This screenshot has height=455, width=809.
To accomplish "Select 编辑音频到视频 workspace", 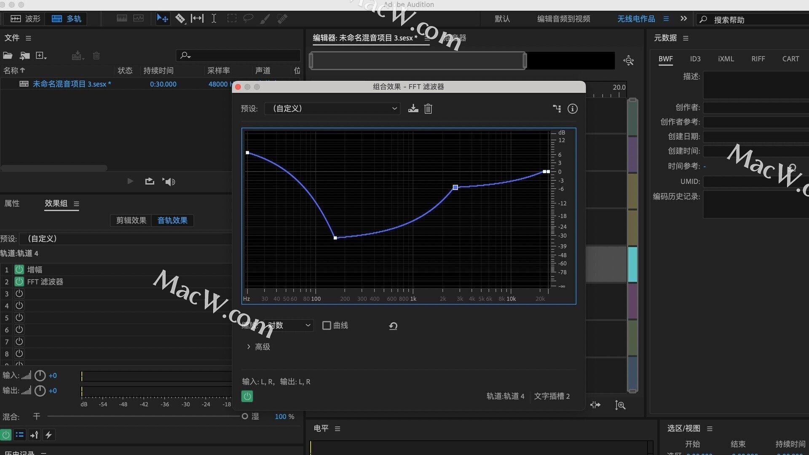I will 563,19.
